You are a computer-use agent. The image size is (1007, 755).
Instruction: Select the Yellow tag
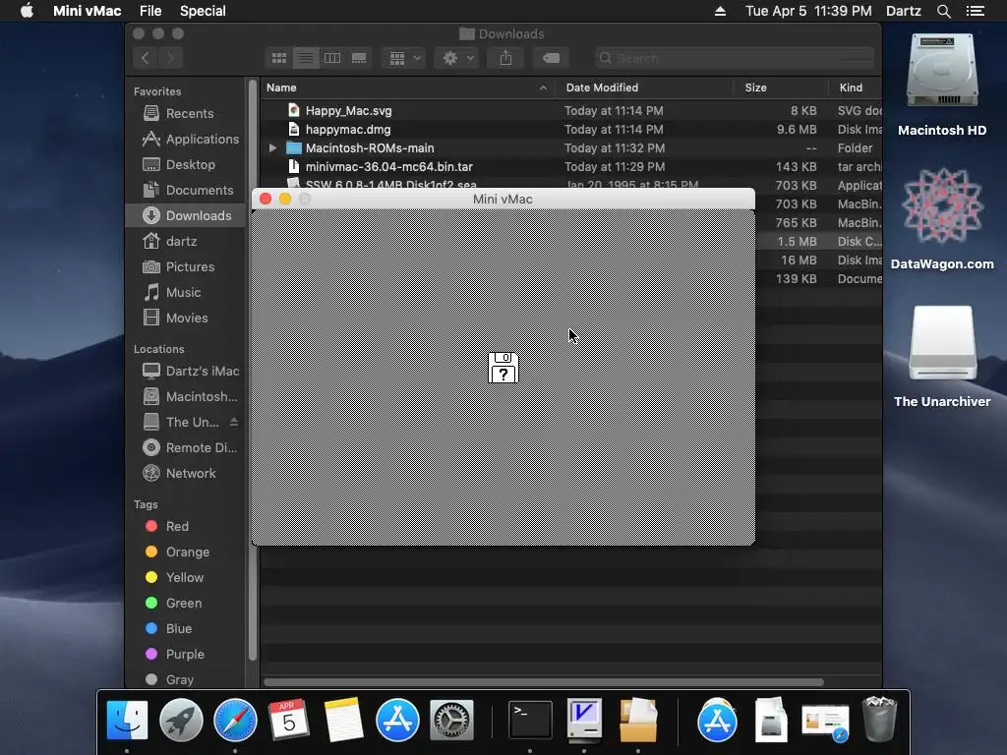186,577
